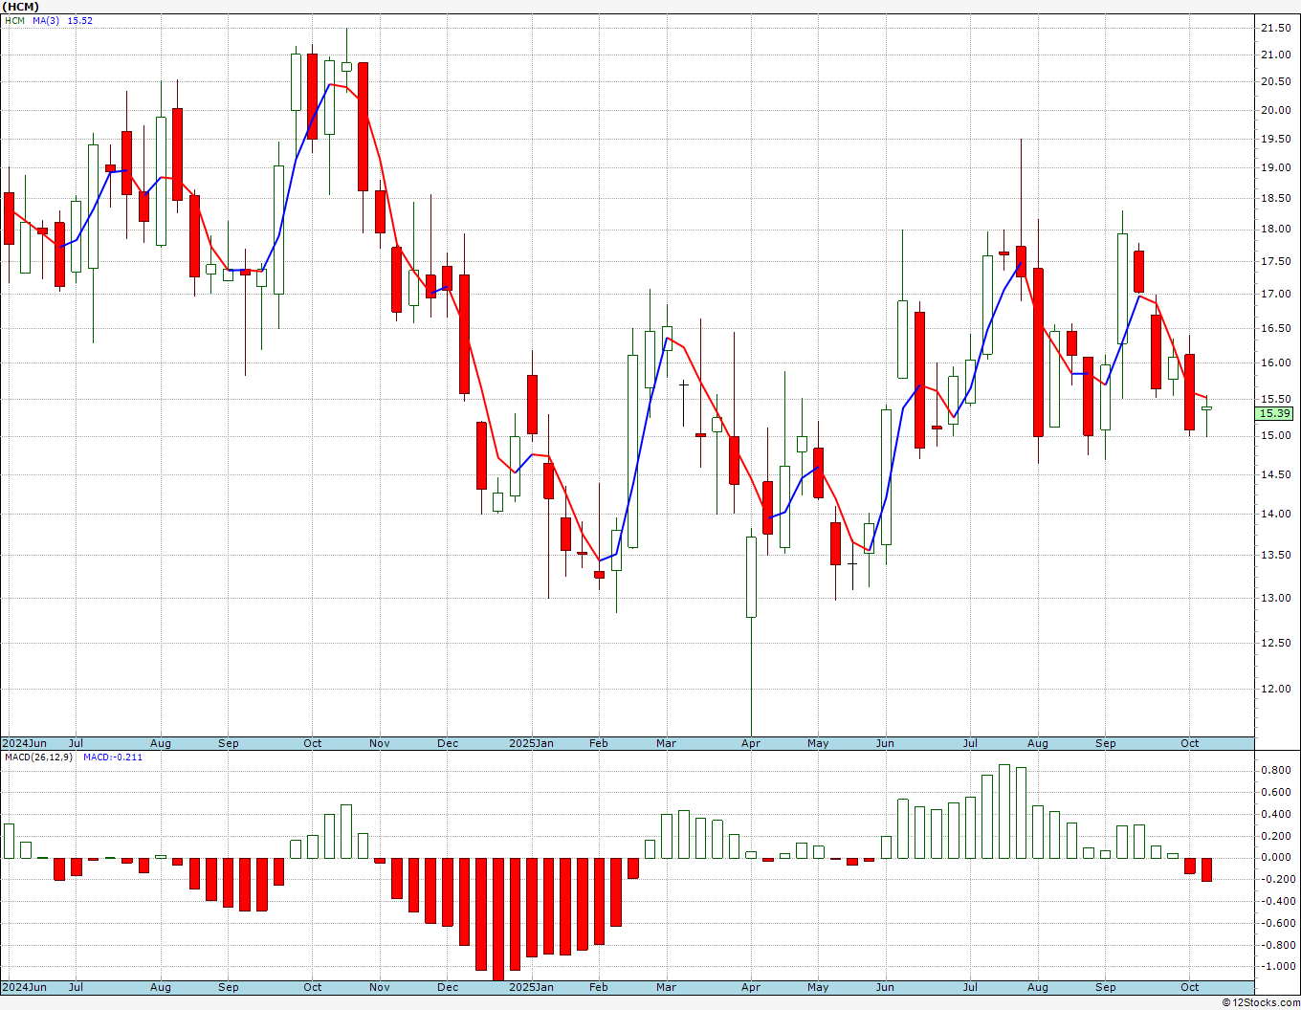Click the 14.50 price axis label
1301x1010 pixels.
pos(1274,475)
